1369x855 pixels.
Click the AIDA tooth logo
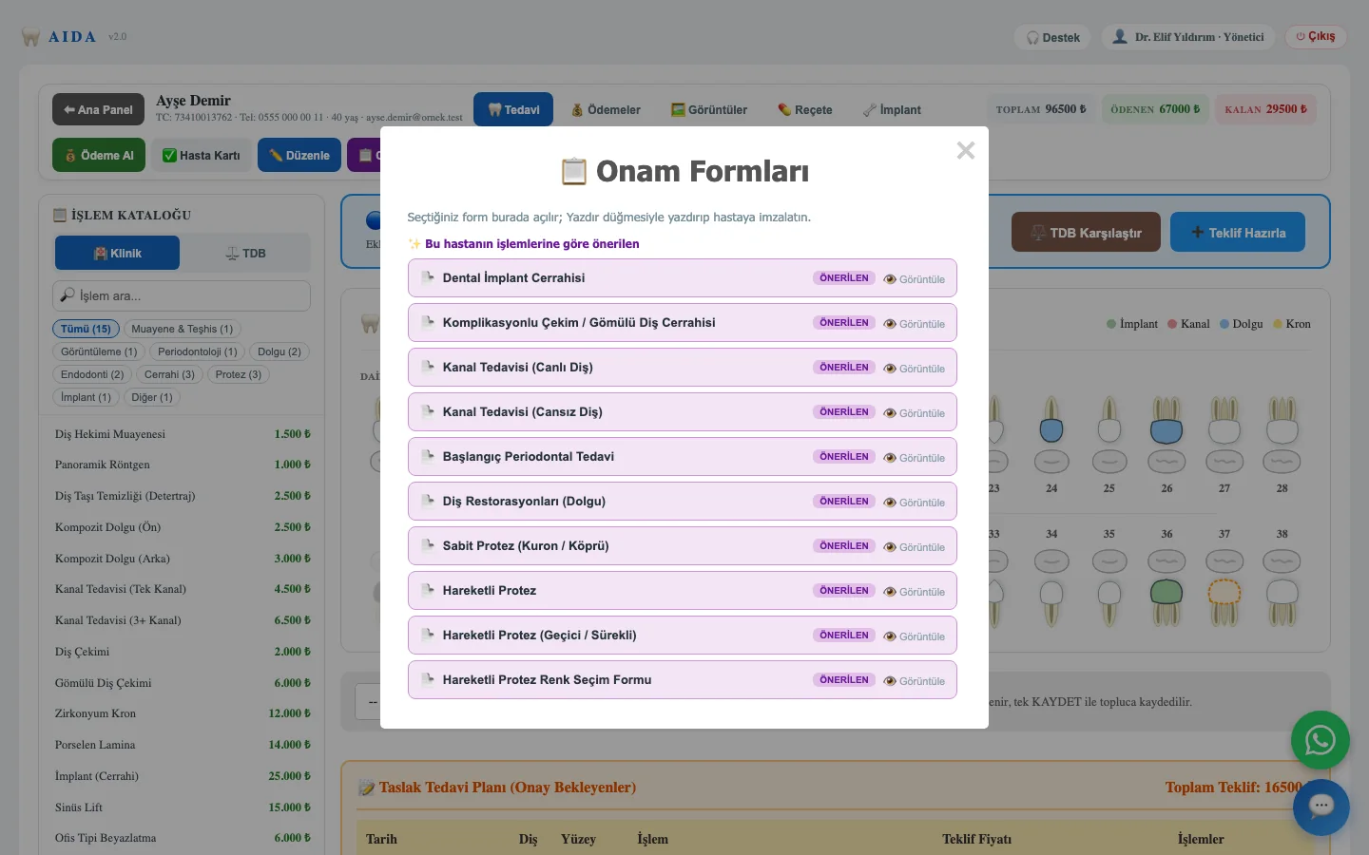pyautogui.click(x=30, y=37)
